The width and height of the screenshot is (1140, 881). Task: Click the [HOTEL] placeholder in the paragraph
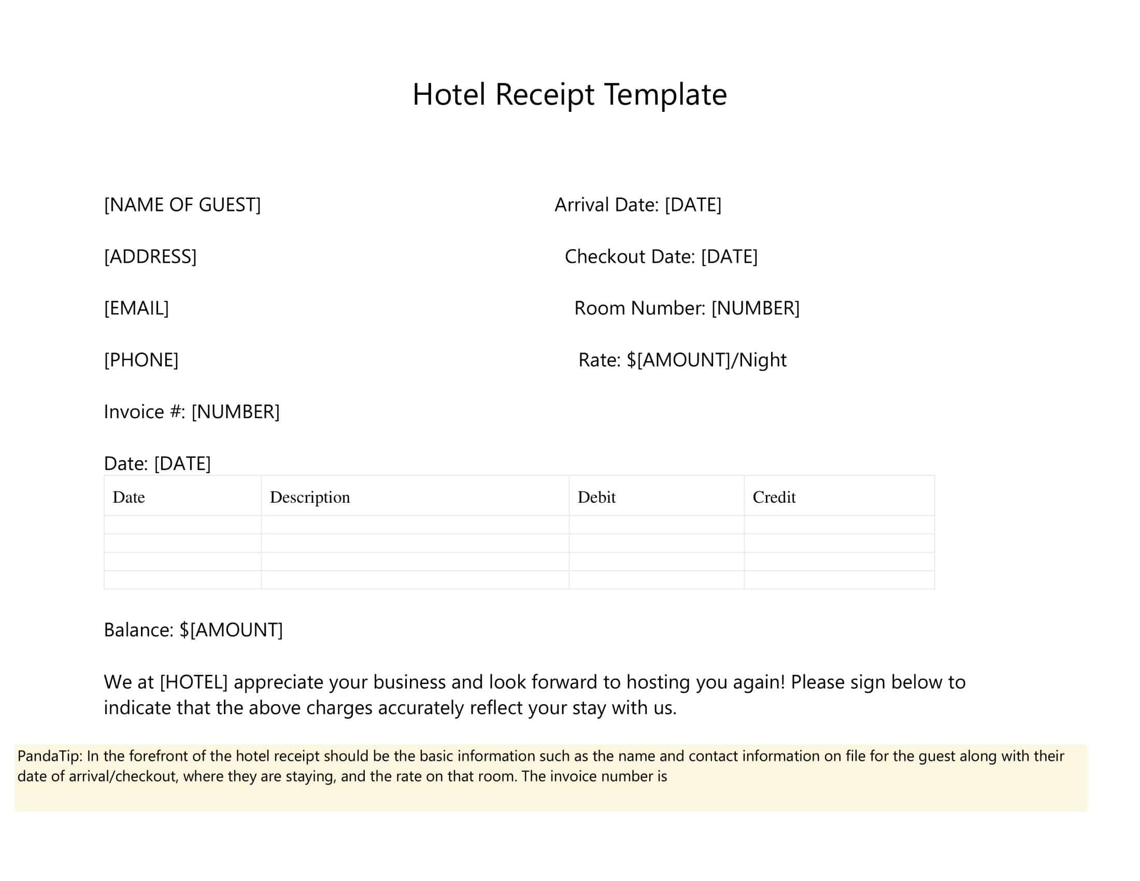tap(194, 682)
